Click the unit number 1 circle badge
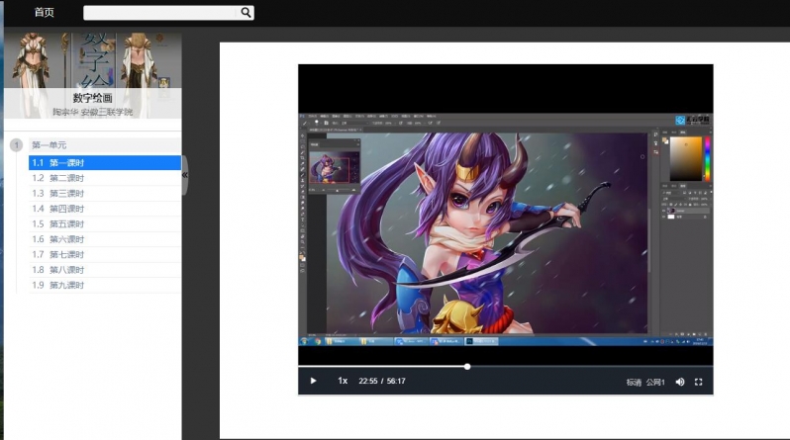The image size is (790, 440). (x=16, y=145)
